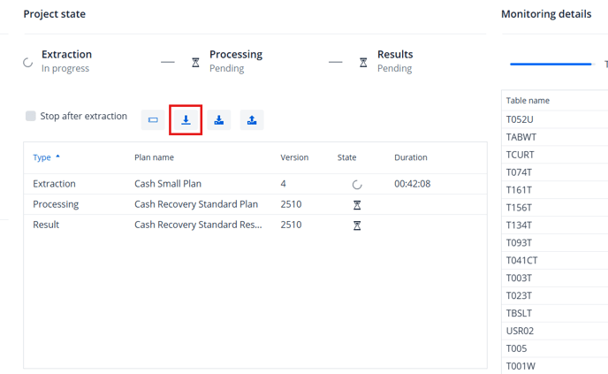Click the Processing stage hourglass icon
608x374 pixels.
pos(195,63)
